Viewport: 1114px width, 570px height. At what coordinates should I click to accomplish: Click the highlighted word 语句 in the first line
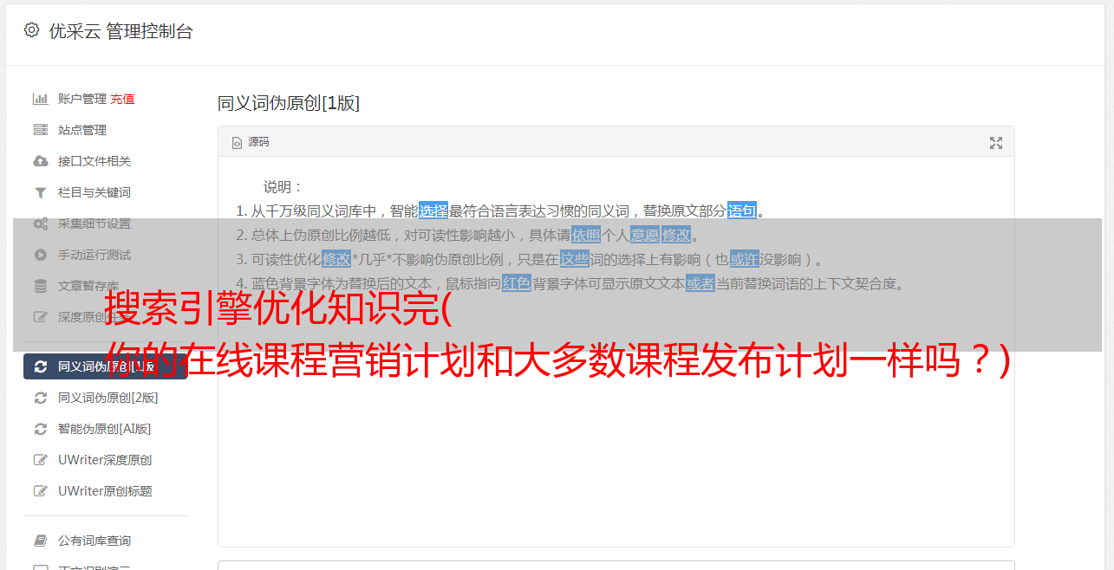point(742,211)
